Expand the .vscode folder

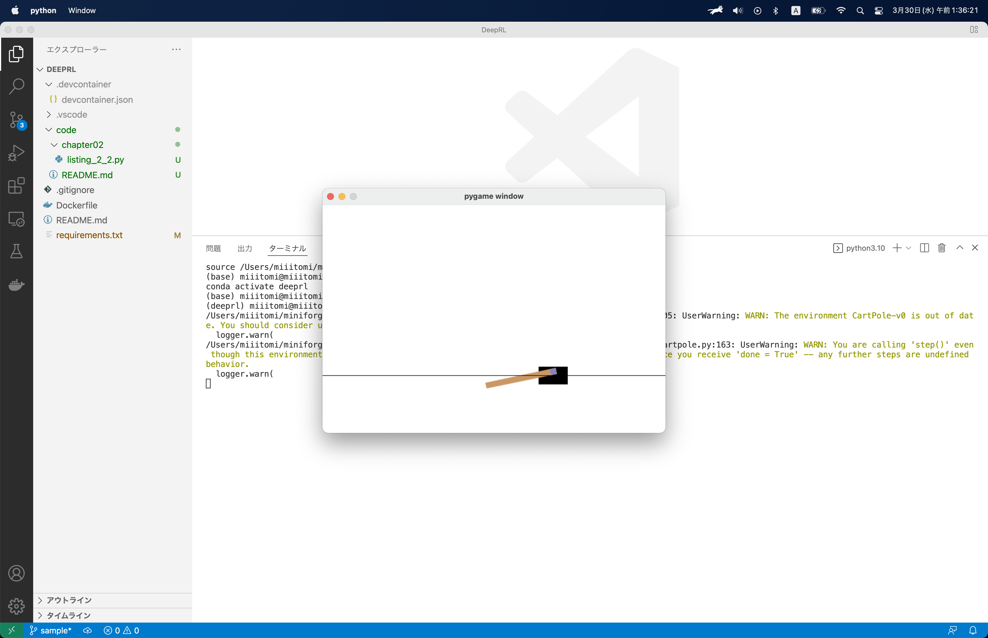[x=72, y=114]
